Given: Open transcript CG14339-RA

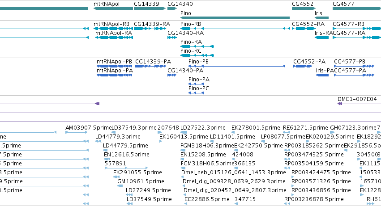Looking at the screenshot, I should coord(152,24).
